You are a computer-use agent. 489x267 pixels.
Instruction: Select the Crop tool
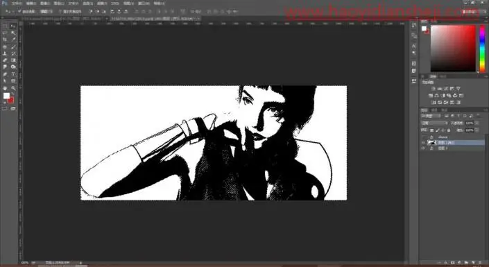(x=5, y=40)
